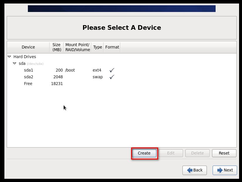Click the blue arrow on Next button
The image size is (242, 182).
(x=220, y=170)
